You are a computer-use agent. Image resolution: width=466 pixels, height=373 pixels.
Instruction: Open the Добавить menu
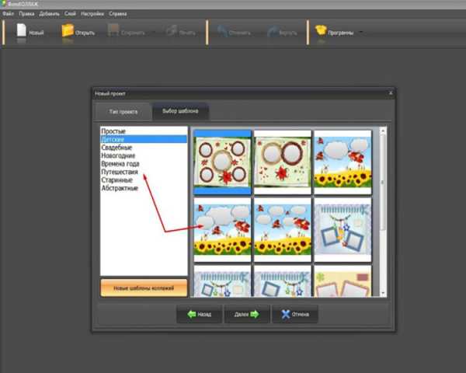(50, 14)
